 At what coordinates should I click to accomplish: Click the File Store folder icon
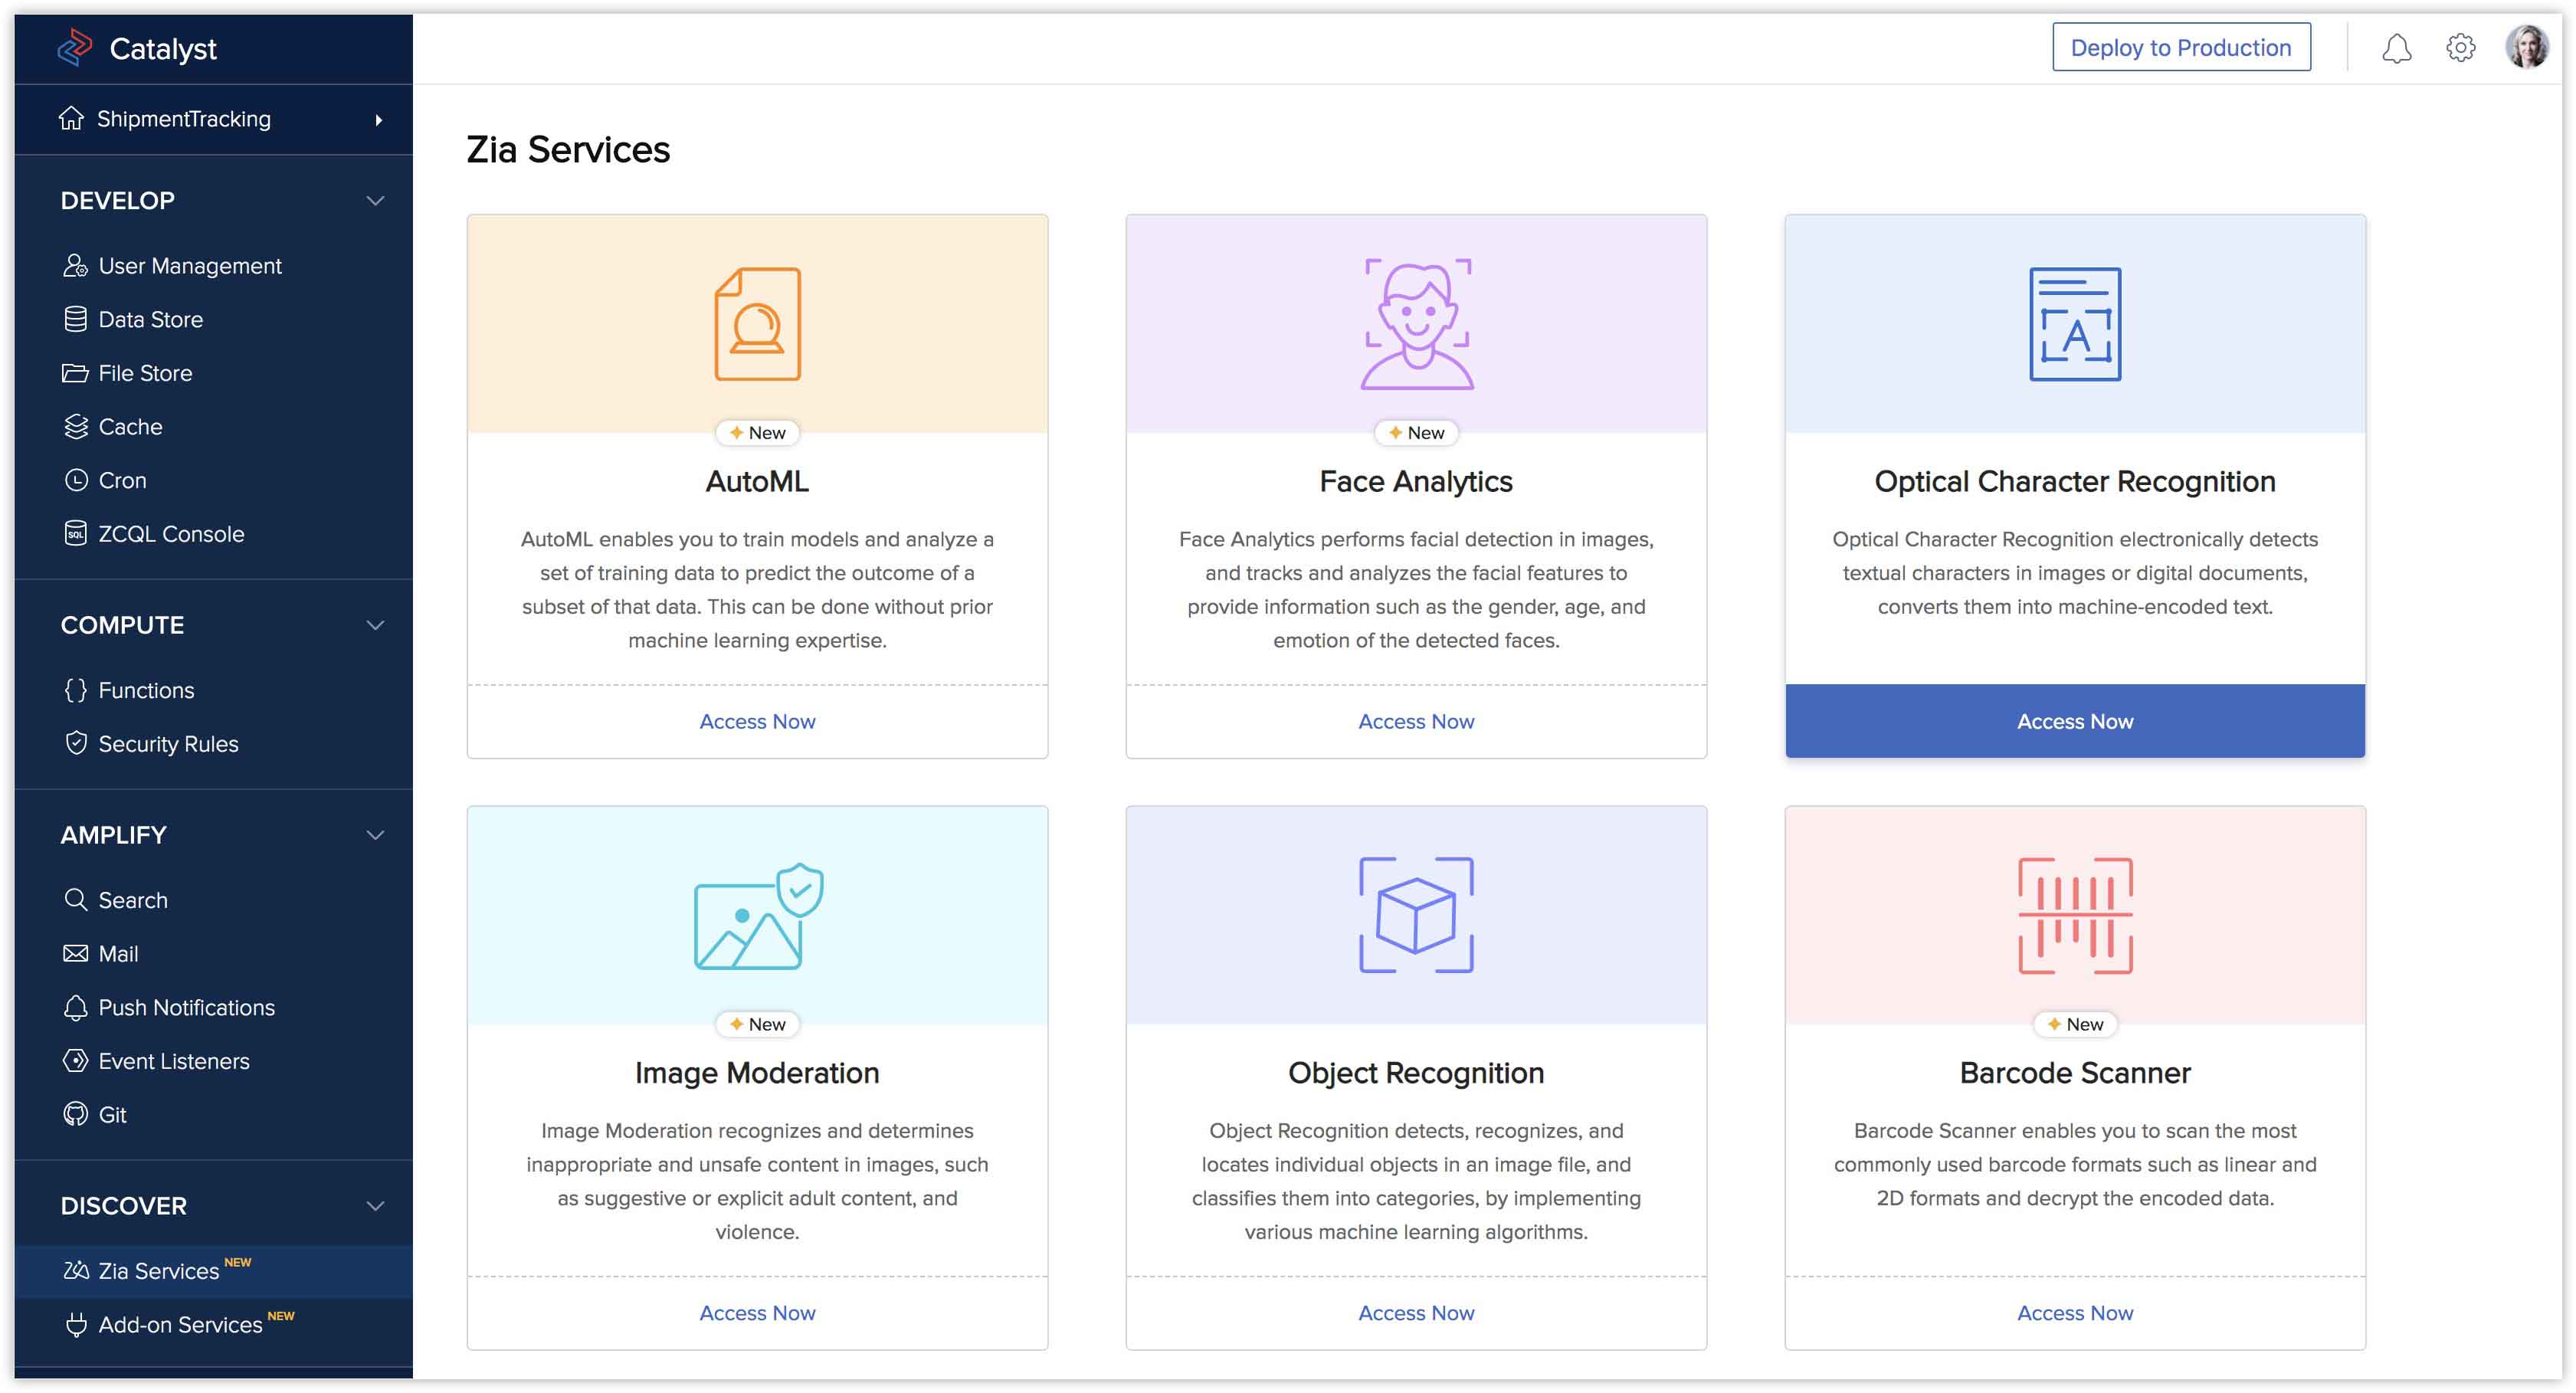pyautogui.click(x=75, y=373)
